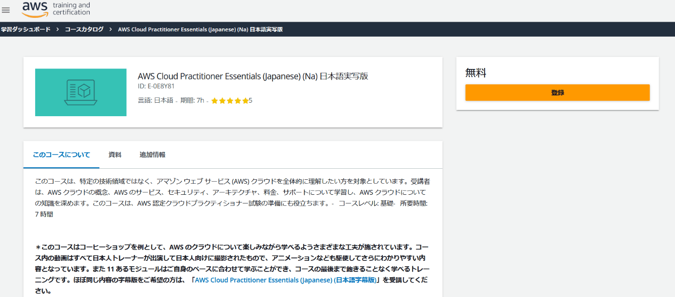Open the 日本語字幕版 course link

pos(285,280)
